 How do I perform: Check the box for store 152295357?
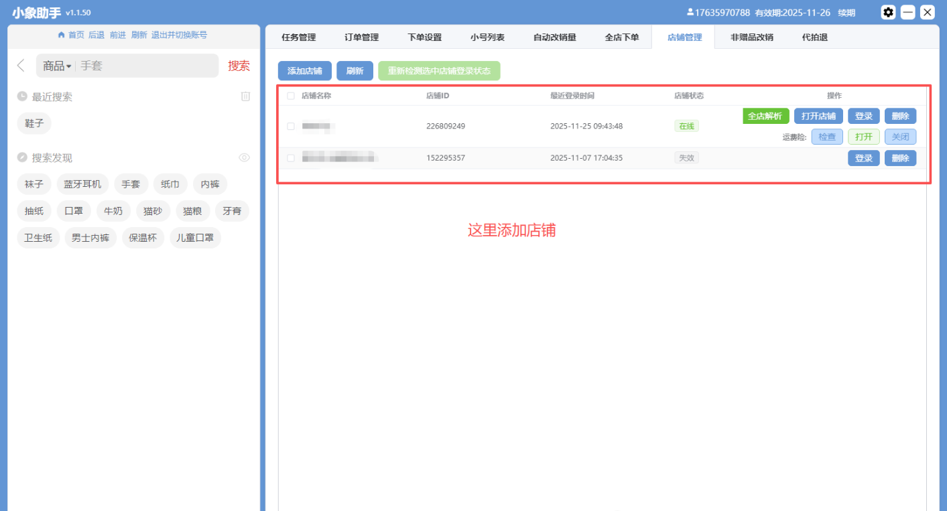tap(291, 158)
